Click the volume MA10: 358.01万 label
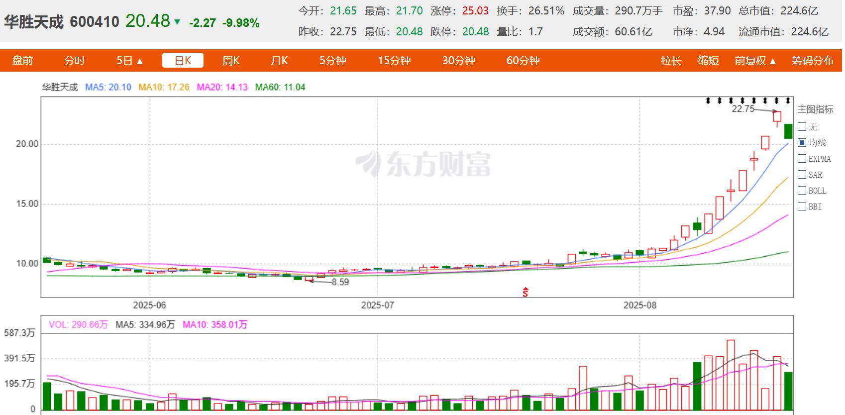Image resolution: width=845 pixels, height=415 pixels. point(215,324)
